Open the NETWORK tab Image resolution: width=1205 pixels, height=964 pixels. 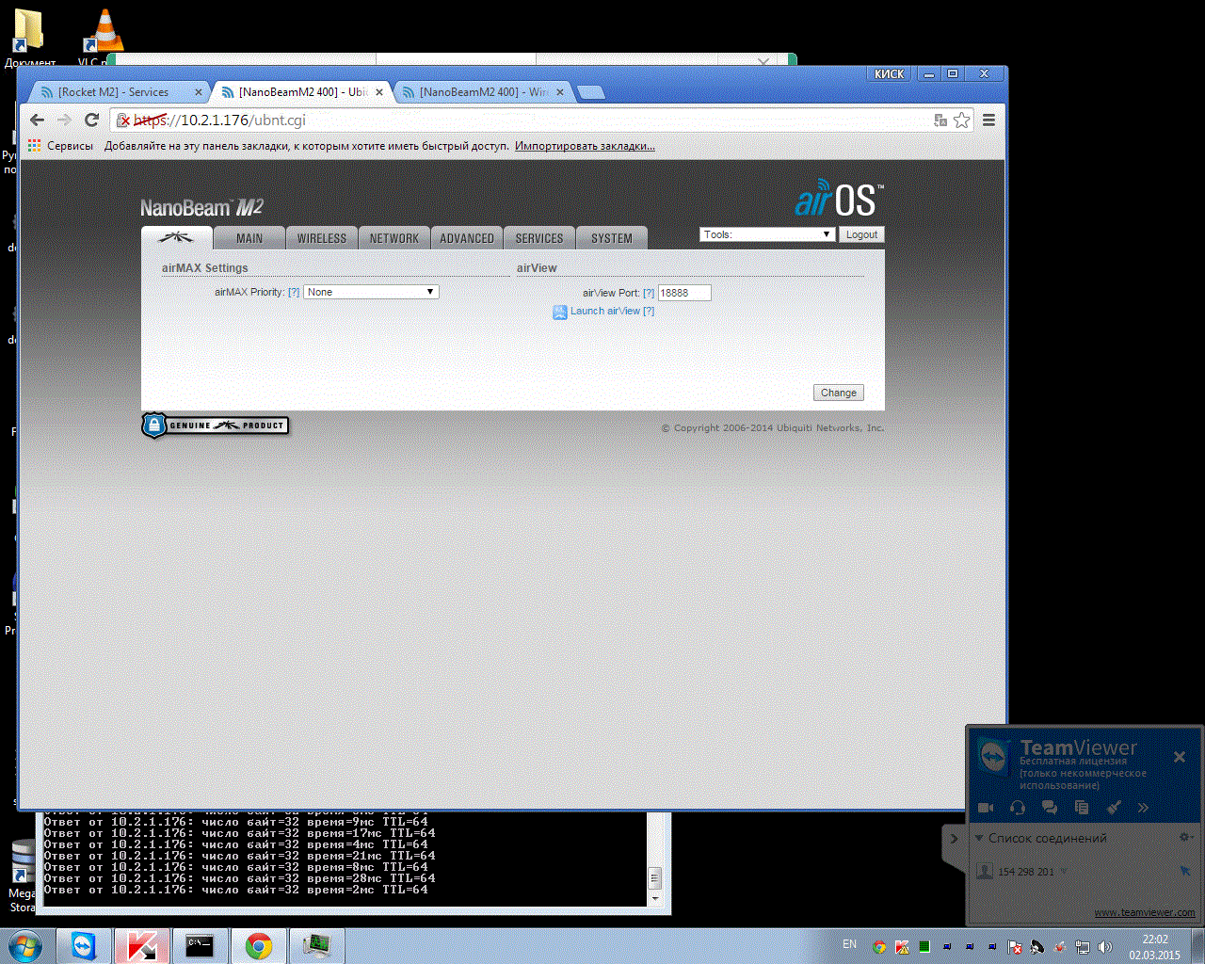tap(394, 238)
